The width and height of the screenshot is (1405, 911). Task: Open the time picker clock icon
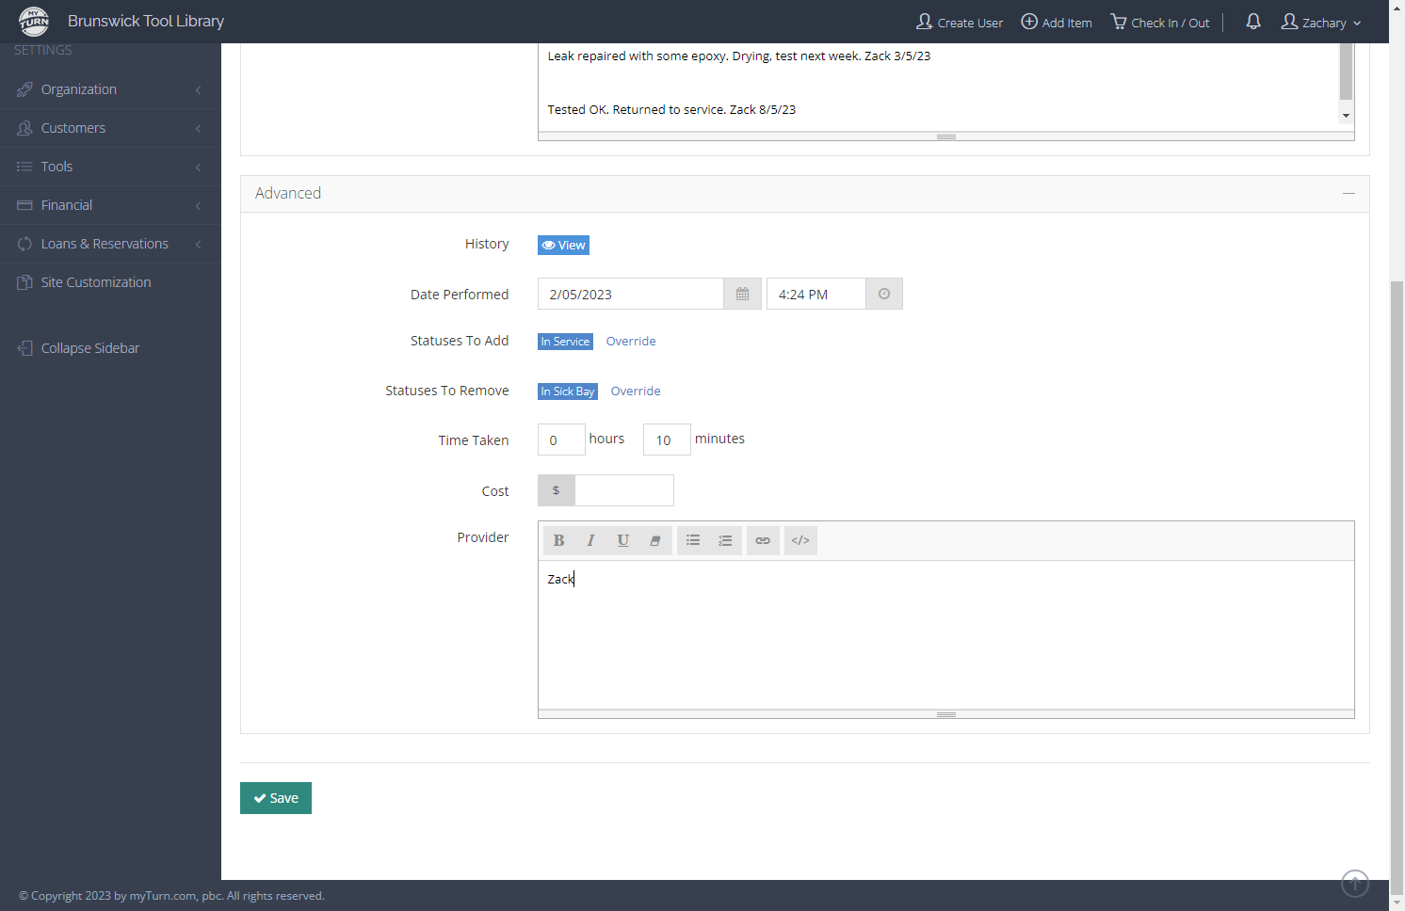pos(884,294)
